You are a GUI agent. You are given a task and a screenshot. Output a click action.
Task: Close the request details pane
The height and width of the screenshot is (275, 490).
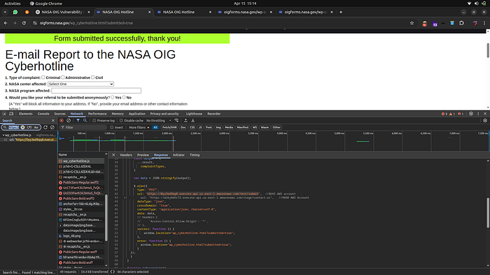tap(113, 155)
